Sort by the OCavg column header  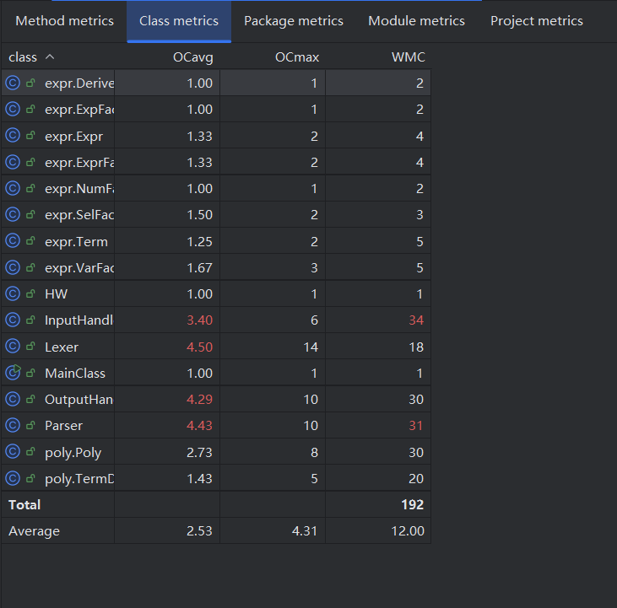point(192,57)
